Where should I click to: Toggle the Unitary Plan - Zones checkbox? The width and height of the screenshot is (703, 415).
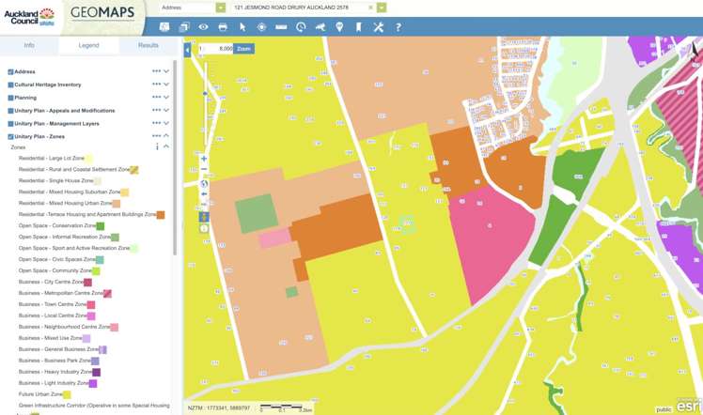pos(10,136)
